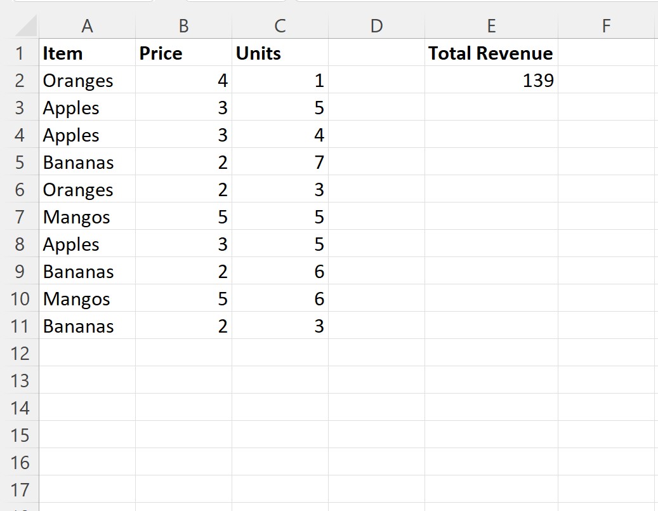Select column C header
Viewport: 658px width, 511px height.
pos(280,26)
